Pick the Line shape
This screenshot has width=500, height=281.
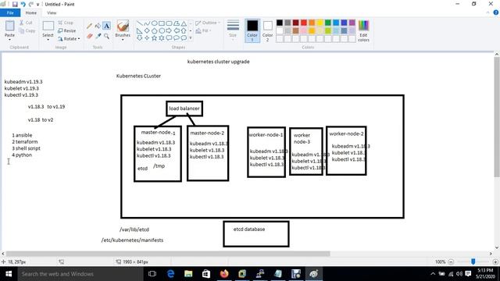point(140,23)
